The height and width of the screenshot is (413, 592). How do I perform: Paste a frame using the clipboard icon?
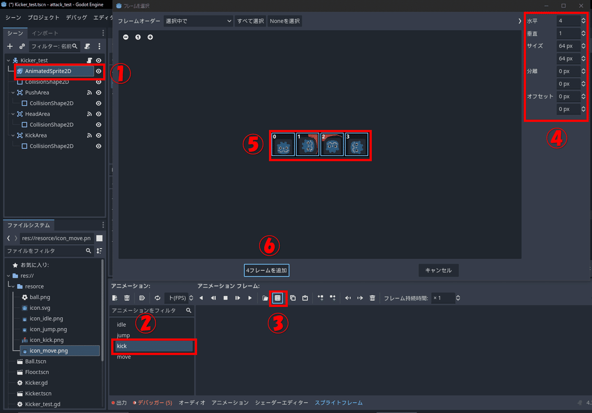point(305,298)
